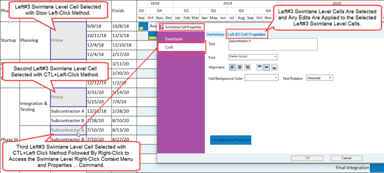Click the 2018 year header in the timeline

click(x=155, y=4)
